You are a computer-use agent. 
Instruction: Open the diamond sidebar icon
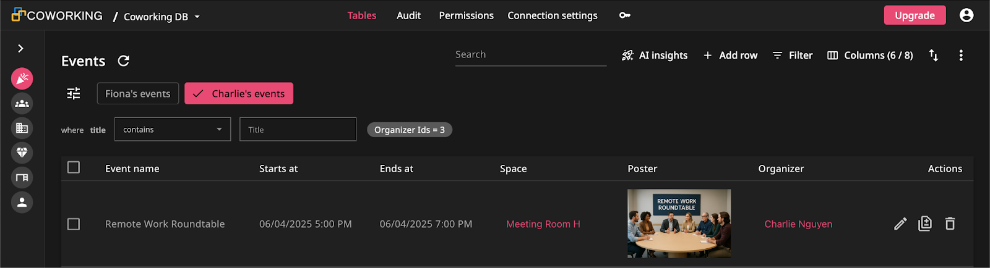coord(22,153)
